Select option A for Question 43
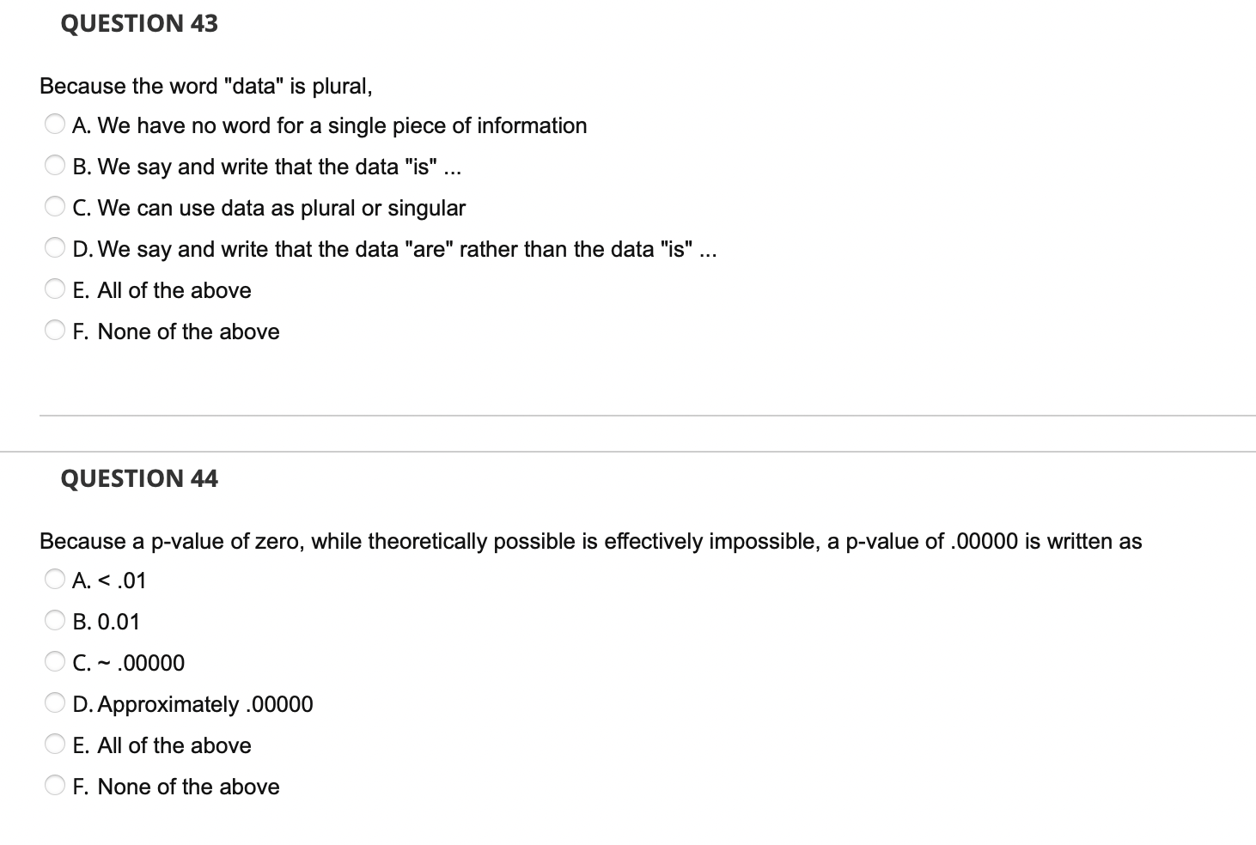This screenshot has height=845, width=1256. click(x=54, y=124)
